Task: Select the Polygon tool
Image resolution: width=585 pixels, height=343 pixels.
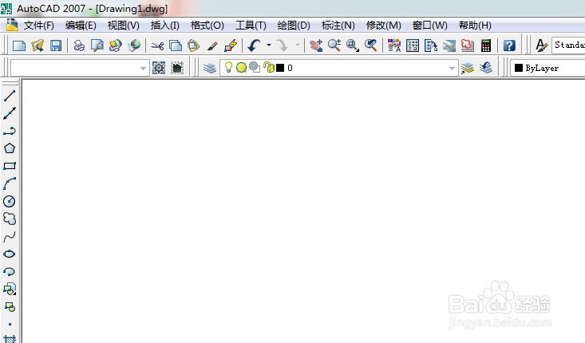Action: [10, 148]
